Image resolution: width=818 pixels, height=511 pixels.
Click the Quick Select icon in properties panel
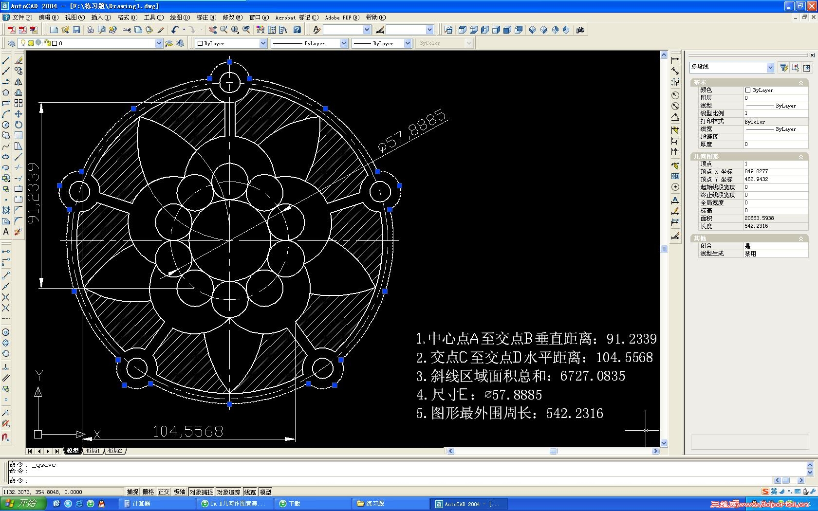pyautogui.click(x=783, y=68)
